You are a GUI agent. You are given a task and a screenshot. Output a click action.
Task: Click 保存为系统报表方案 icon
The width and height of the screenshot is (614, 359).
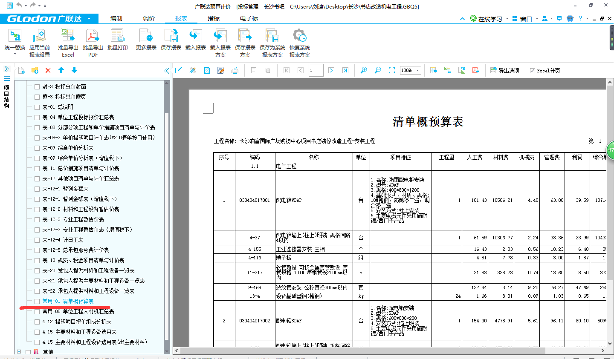click(272, 36)
